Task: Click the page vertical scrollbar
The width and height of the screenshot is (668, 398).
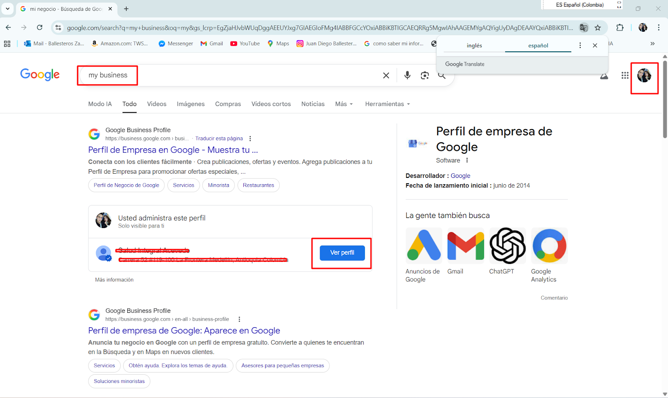Action: point(665,100)
